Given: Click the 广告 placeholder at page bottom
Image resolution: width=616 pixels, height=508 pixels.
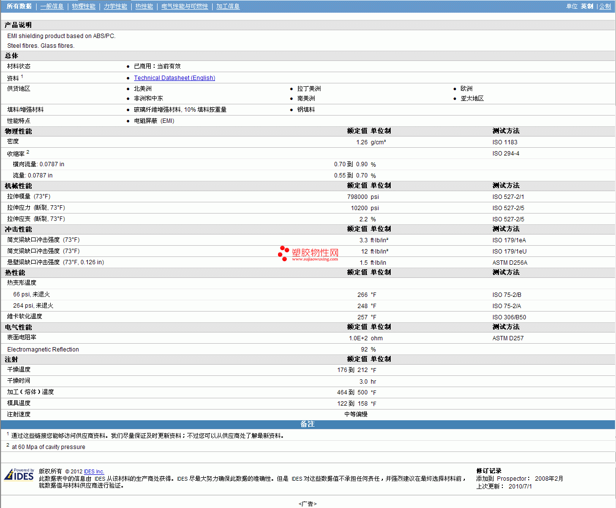Looking at the screenshot, I should (307, 504).
